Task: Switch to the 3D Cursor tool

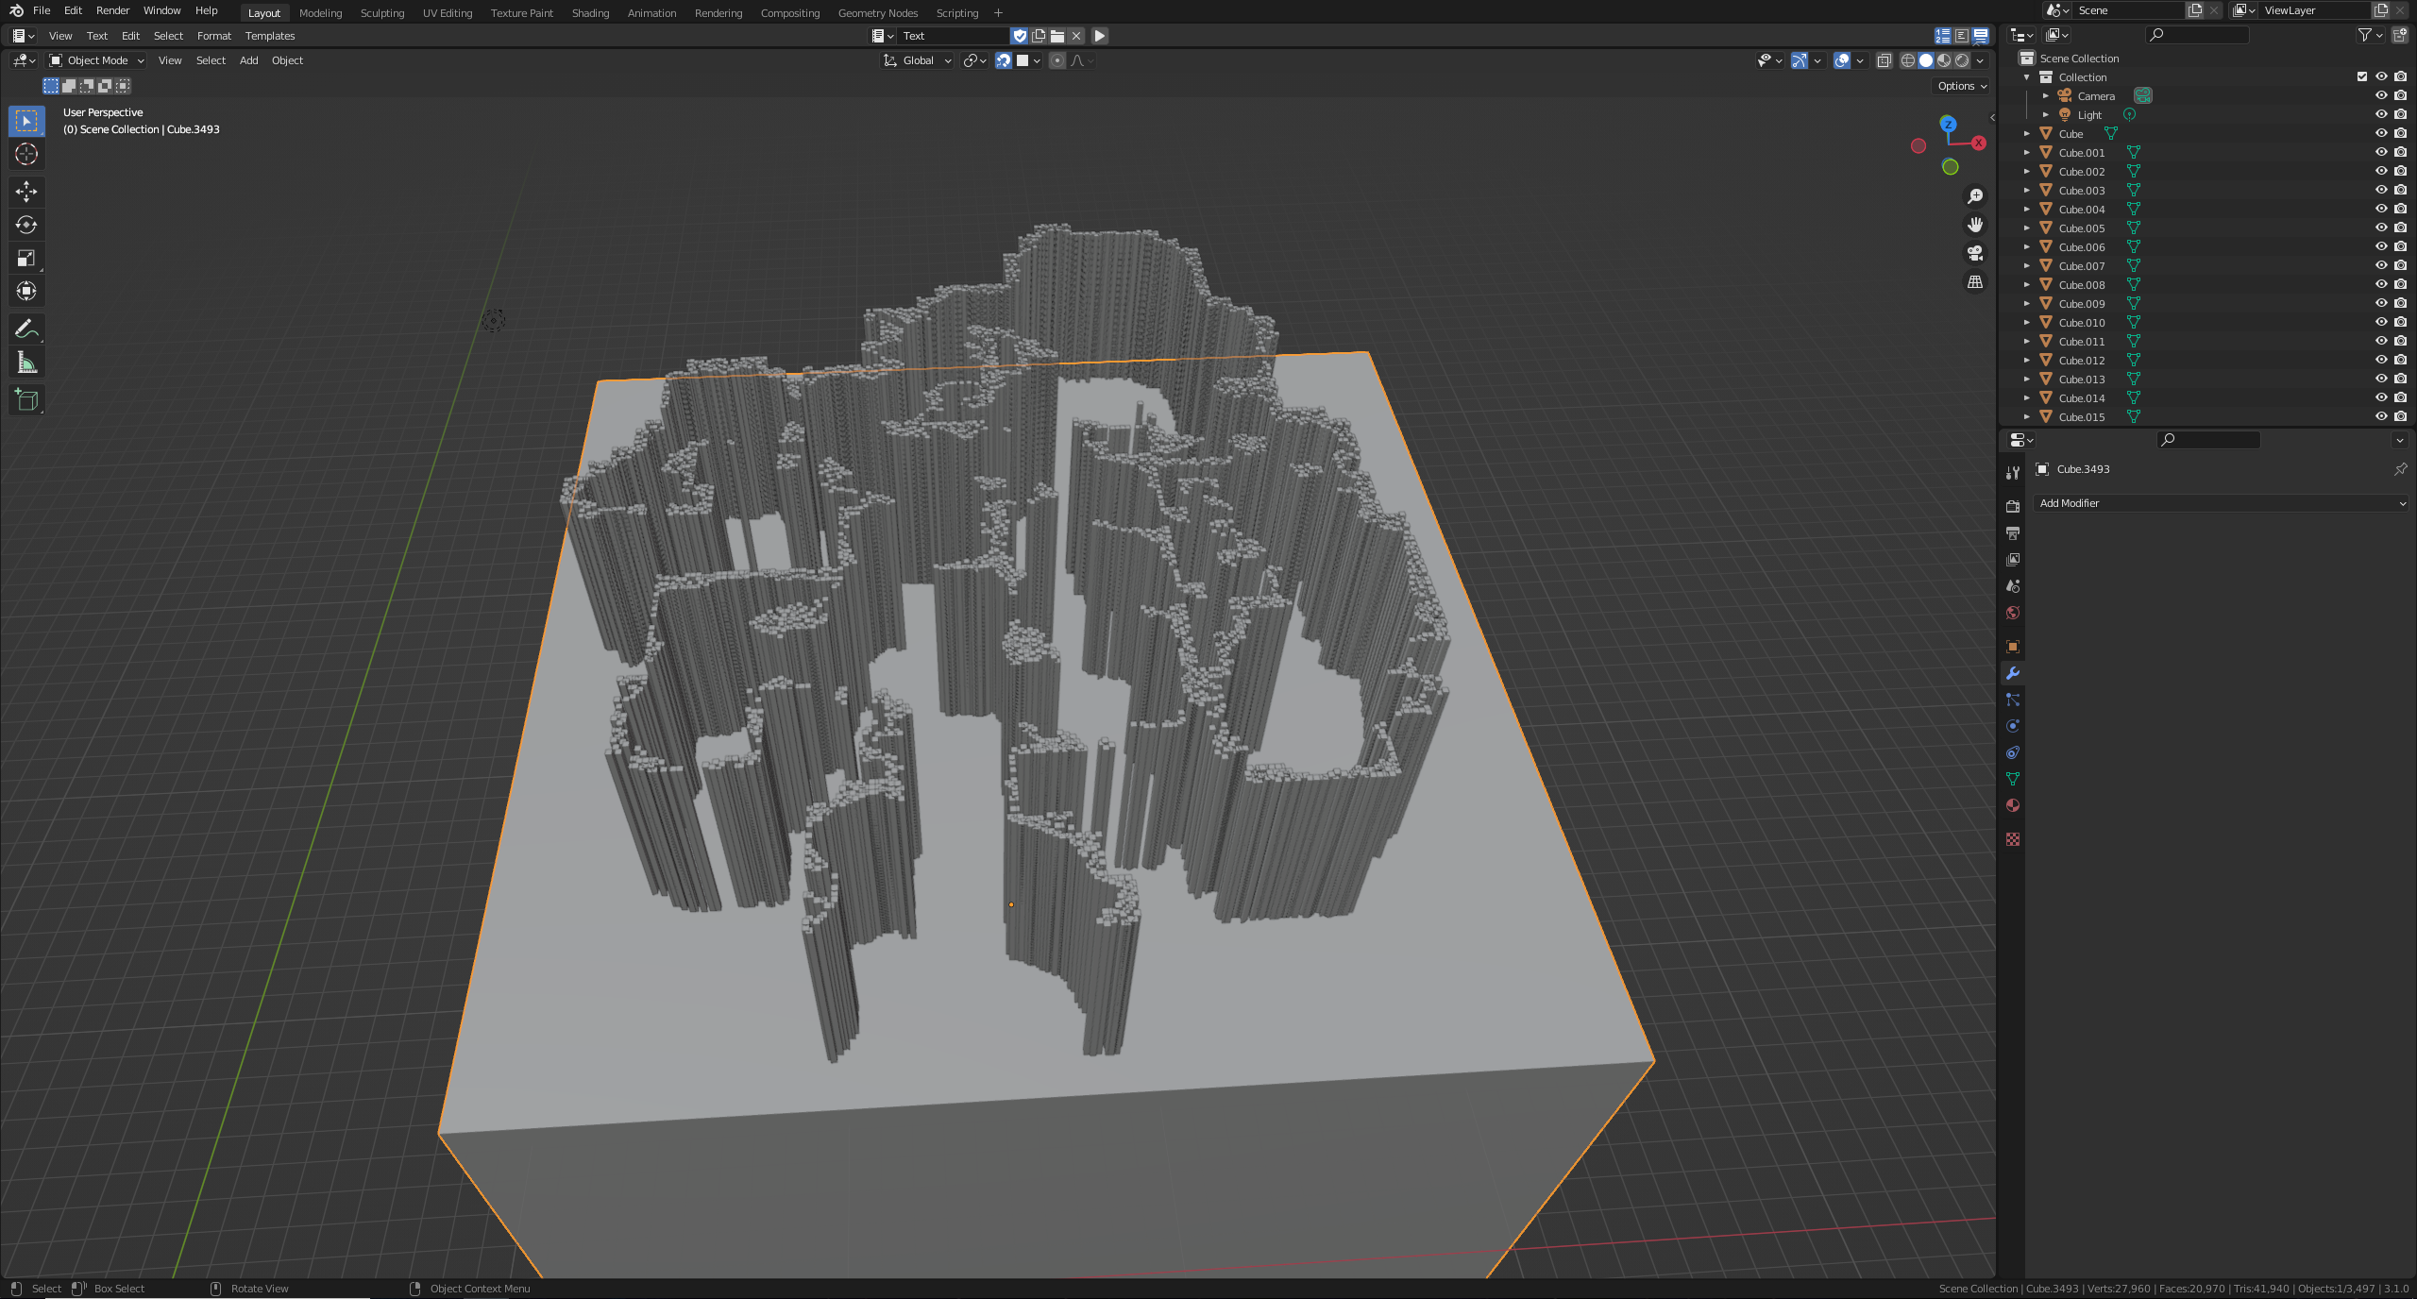Action: (x=26, y=154)
